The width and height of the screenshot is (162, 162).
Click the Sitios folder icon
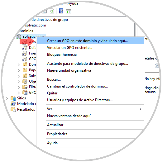13,98
